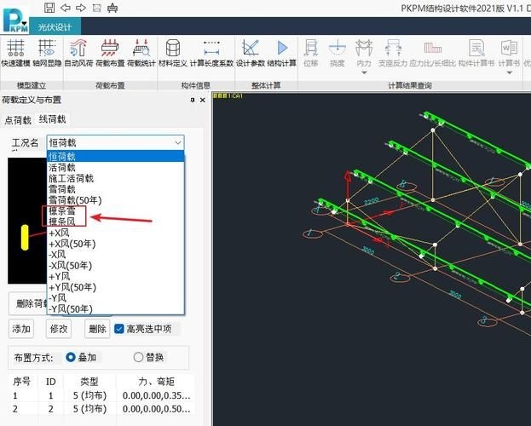Click the 修改 button
The height and width of the screenshot is (426, 531).
click(x=59, y=329)
